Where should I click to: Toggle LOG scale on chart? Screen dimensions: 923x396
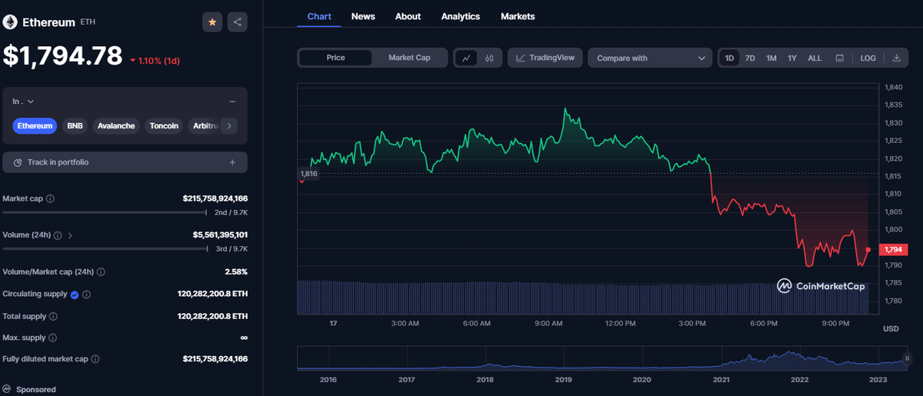click(x=868, y=58)
